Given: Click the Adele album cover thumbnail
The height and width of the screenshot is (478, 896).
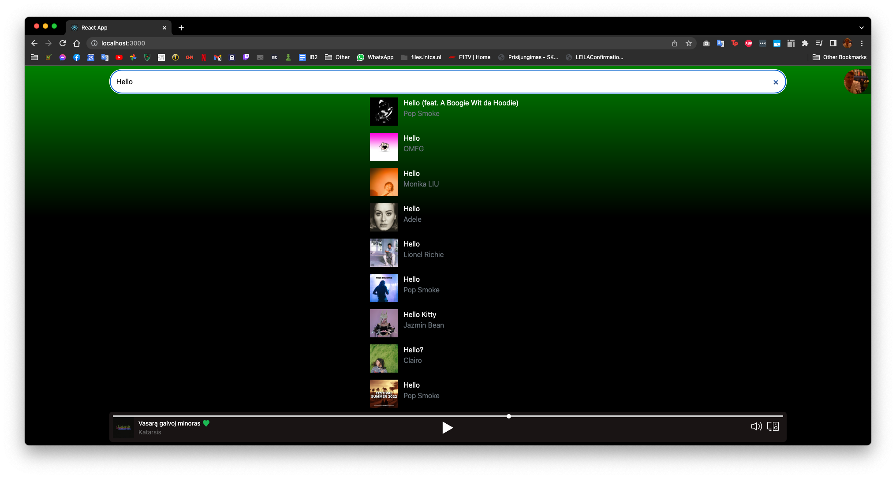Looking at the screenshot, I should pos(384,217).
